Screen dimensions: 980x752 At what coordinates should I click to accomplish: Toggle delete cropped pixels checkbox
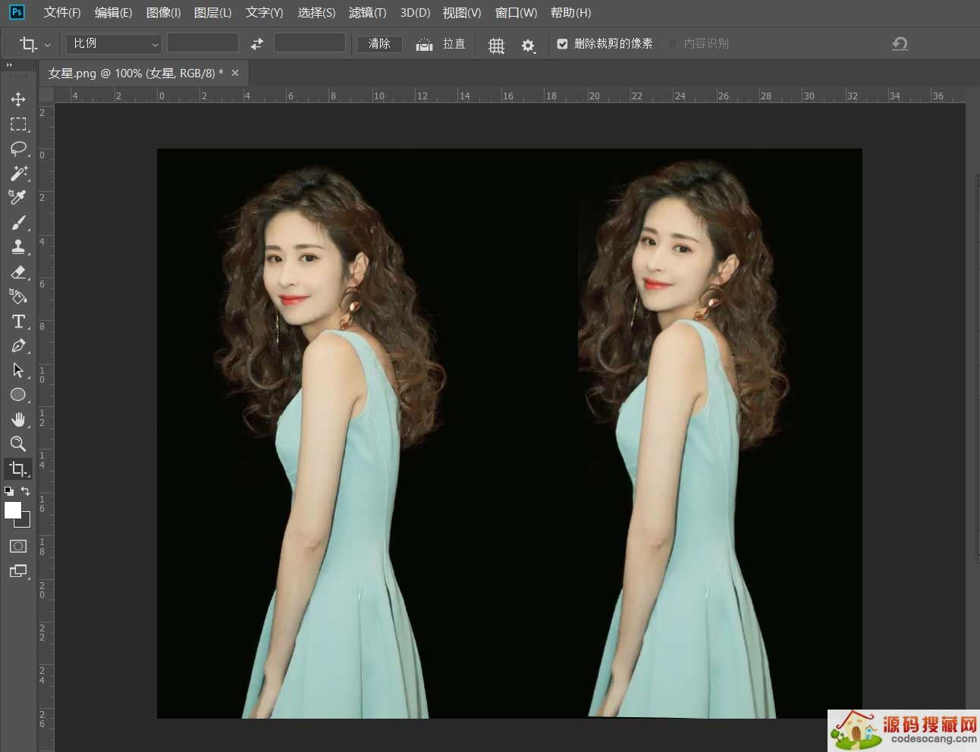coord(562,44)
